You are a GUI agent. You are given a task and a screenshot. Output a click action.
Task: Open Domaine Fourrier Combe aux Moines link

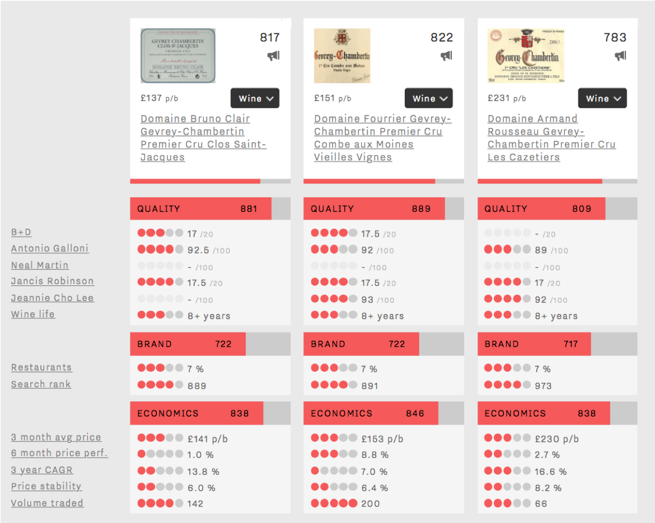(382, 138)
